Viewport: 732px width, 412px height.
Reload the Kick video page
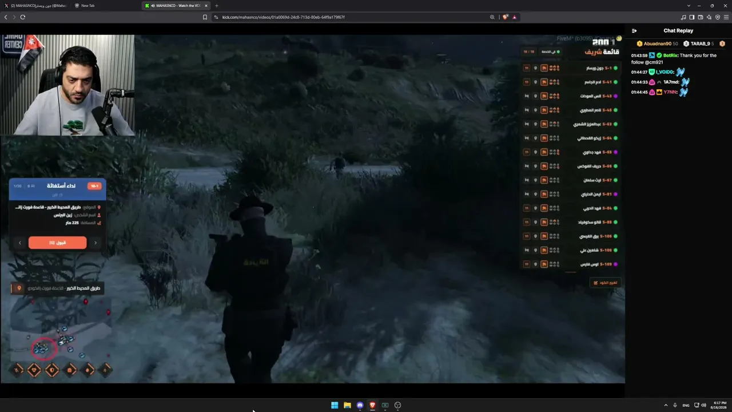point(23,17)
